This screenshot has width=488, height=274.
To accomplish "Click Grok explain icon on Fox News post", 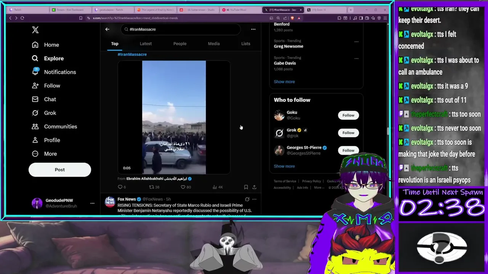I will 247,199.
